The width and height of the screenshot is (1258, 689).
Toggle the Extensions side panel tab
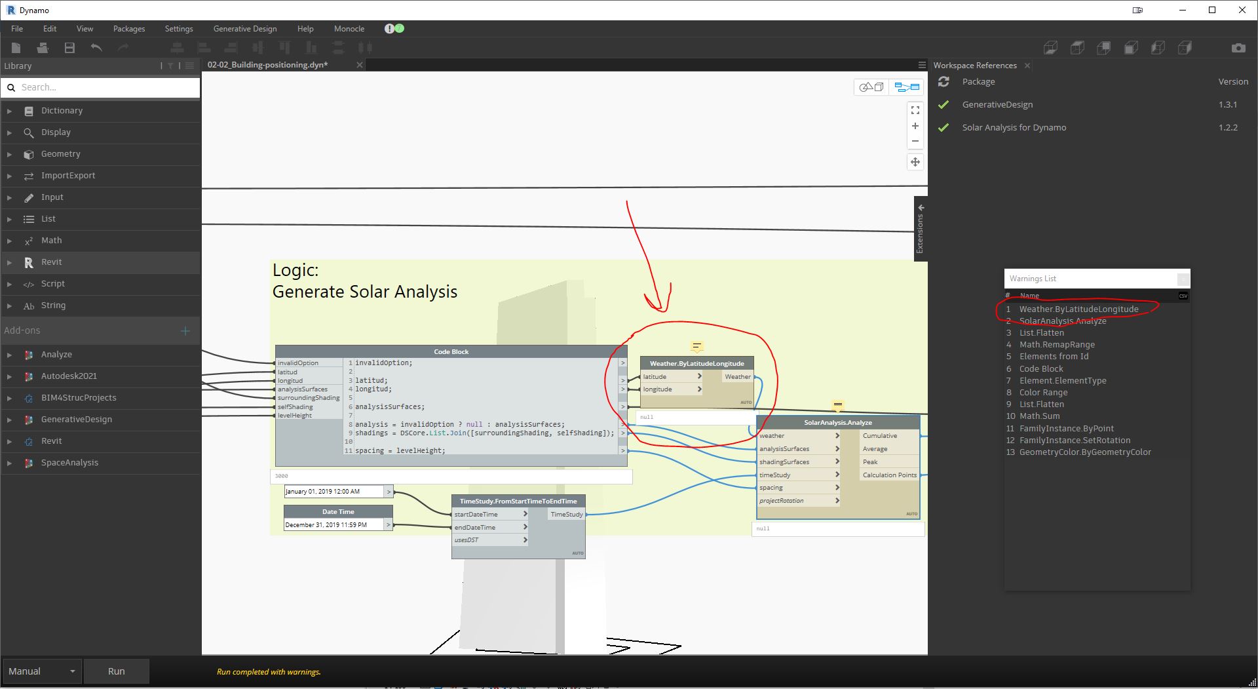pyautogui.click(x=921, y=228)
